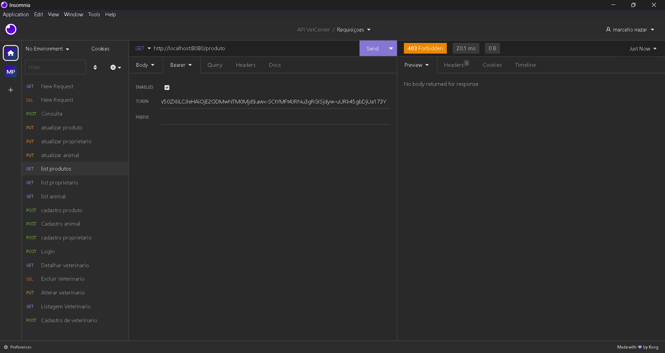Open Cookies manager in sidebar
665x353 pixels.
[100, 49]
